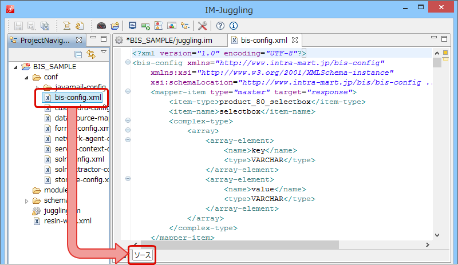The height and width of the screenshot is (265, 458).
Task: Click the Save All toolbar icon
Action: 45,26
